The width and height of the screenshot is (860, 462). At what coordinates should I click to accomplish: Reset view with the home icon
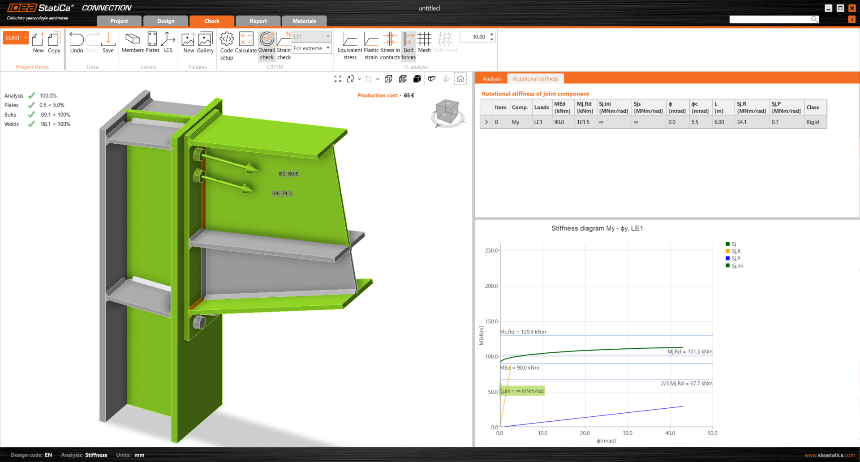[460, 79]
